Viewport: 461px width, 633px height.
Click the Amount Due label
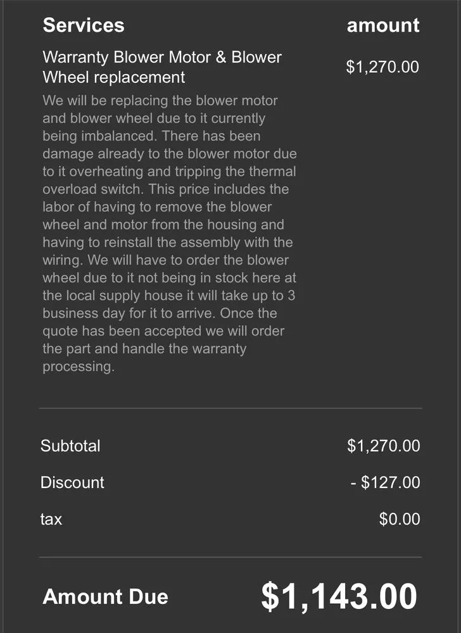[105, 597]
